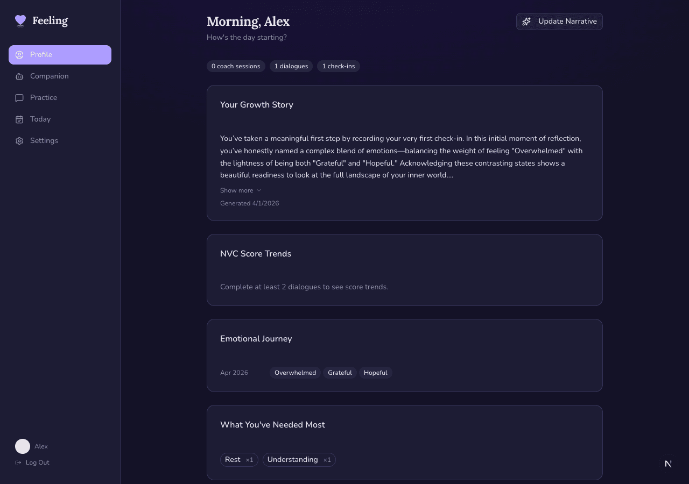Screen dimensions: 689x484
Task: Expand the growth story with Show more
Action: click(x=236, y=190)
